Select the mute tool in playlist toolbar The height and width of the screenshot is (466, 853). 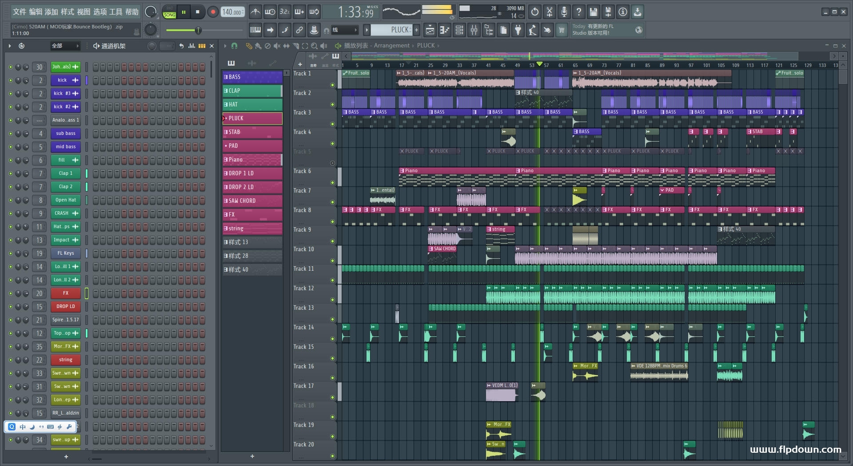(x=277, y=46)
